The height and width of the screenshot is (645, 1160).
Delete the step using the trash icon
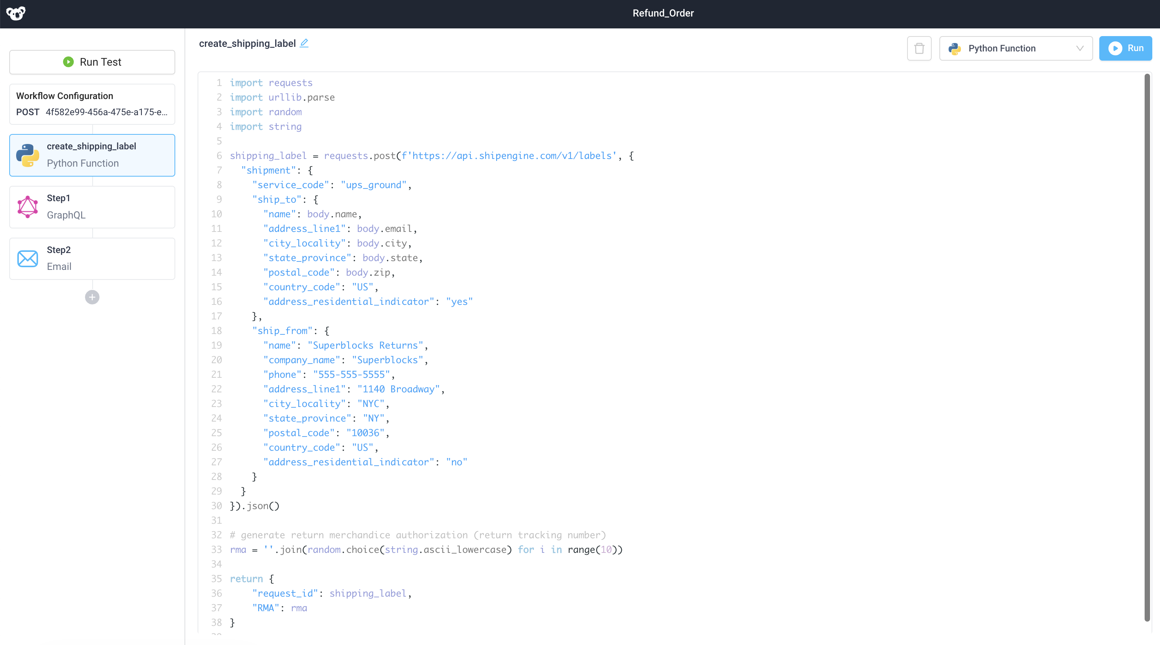(x=919, y=48)
